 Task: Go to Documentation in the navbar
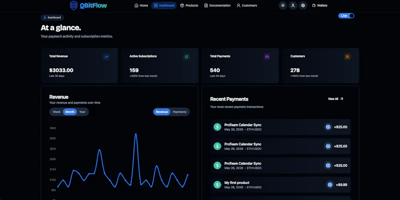(x=217, y=5)
